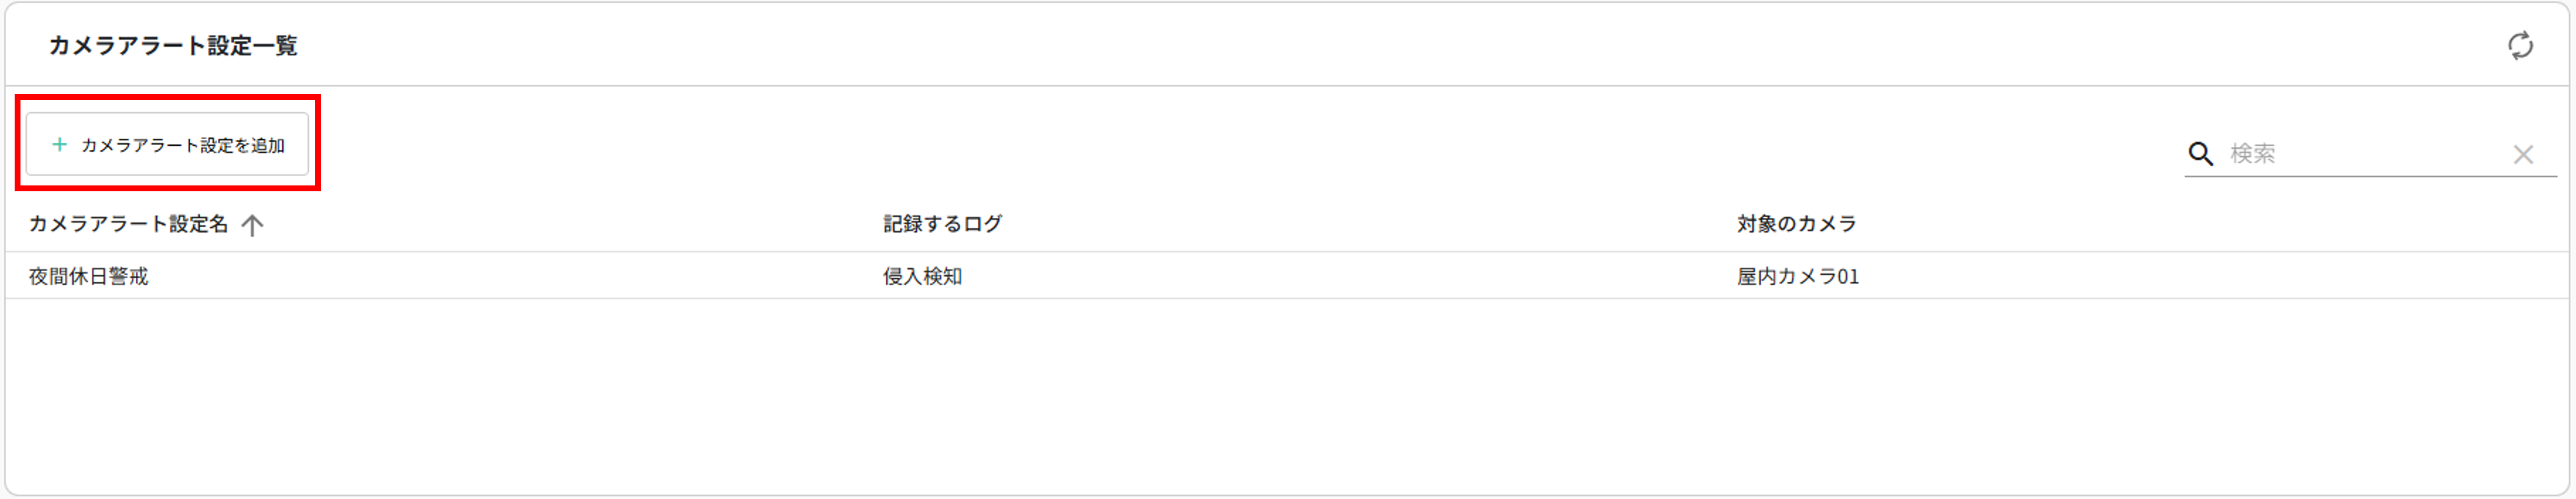
Task: Click the 記録するログ column header
Action: tap(942, 224)
